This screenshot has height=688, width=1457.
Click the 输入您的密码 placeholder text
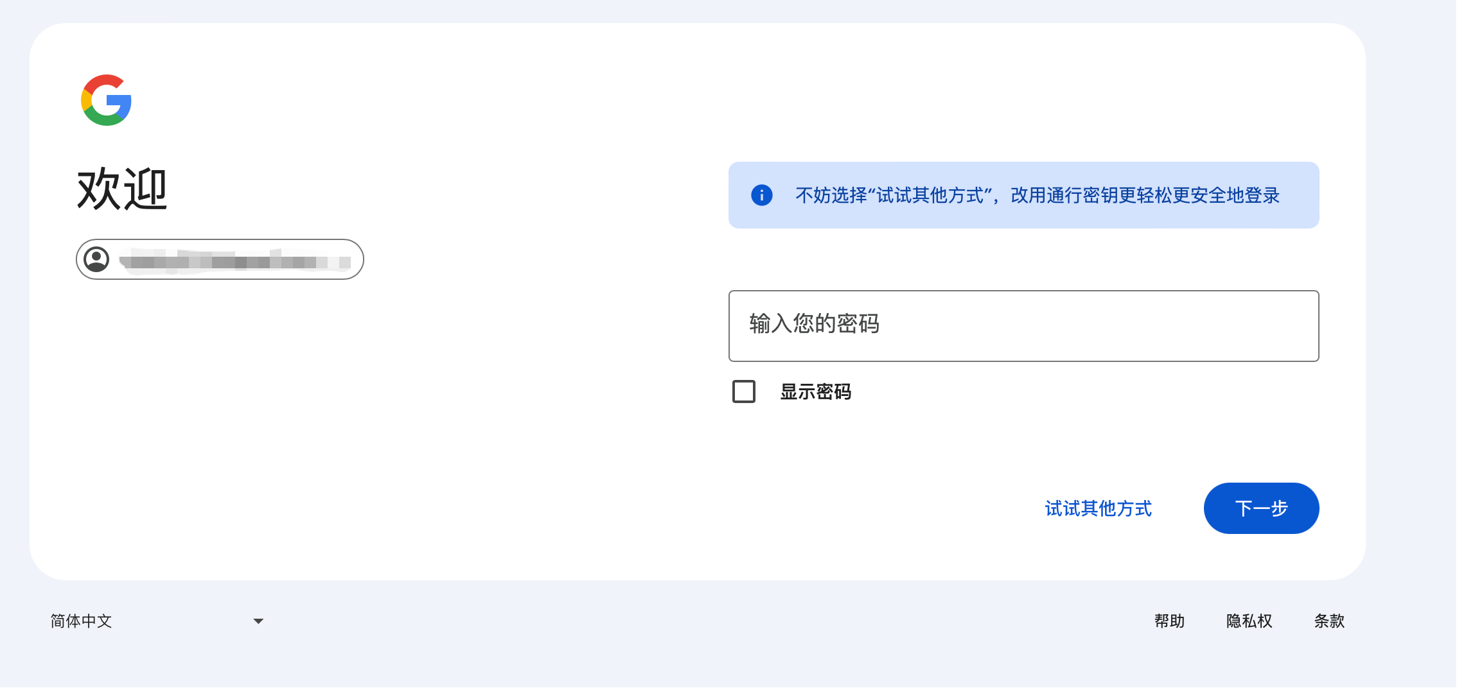(814, 323)
